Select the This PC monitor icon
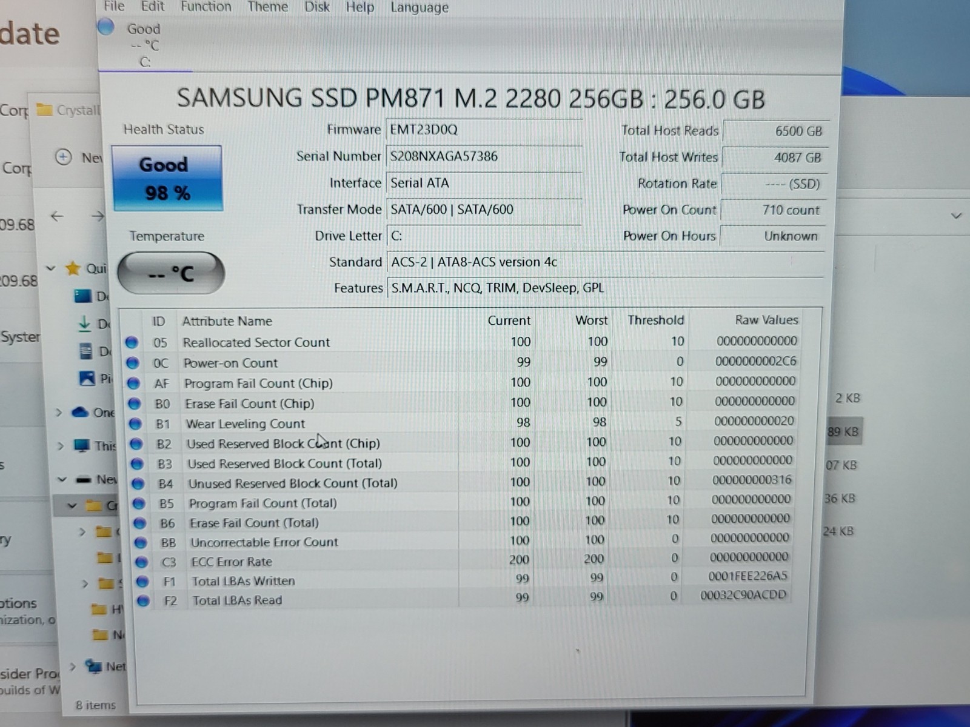This screenshot has height=727, width=970. (81, 445)
